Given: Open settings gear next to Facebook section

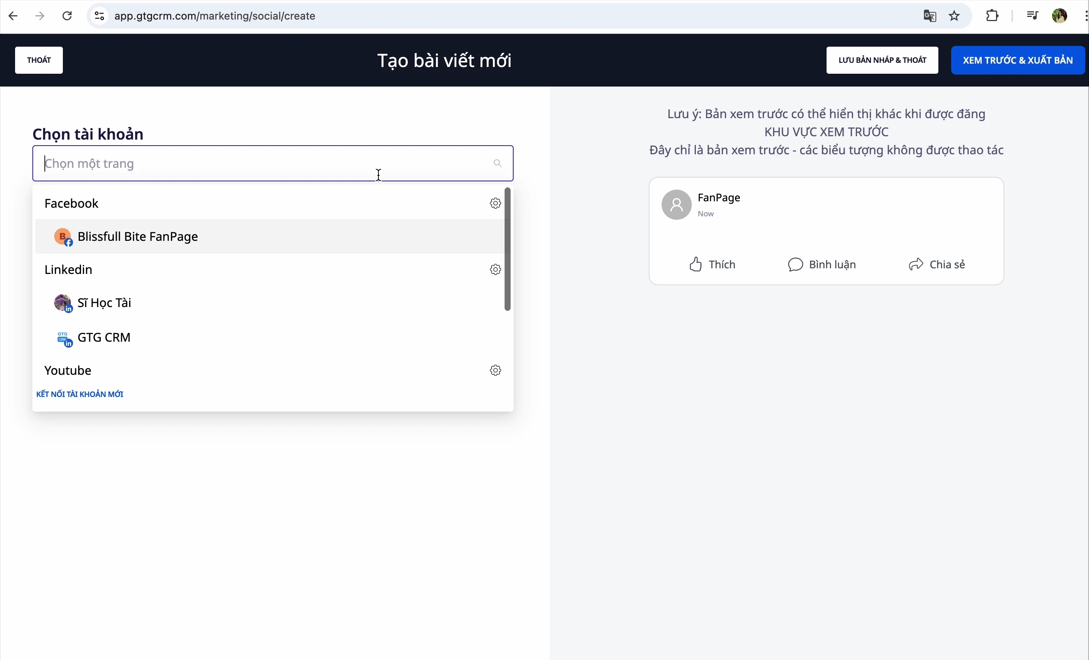Looking at the screenshot, I should 495,203.
